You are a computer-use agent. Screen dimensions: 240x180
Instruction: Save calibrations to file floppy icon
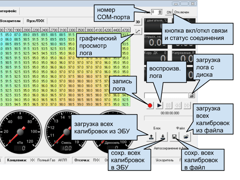(174, 136)
